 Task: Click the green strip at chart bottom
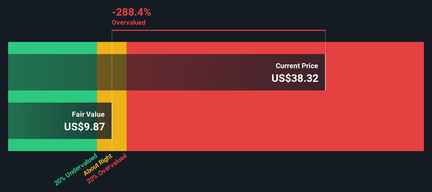pyautogui.click(x=52, y=145)
